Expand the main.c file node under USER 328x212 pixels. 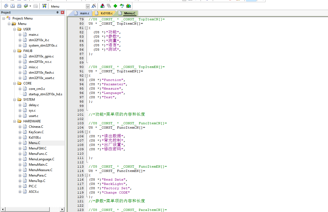(x=20, y=35)
